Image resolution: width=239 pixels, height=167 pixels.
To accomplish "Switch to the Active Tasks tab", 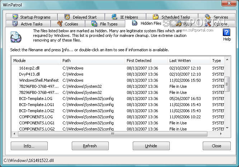I will point(28,24).
